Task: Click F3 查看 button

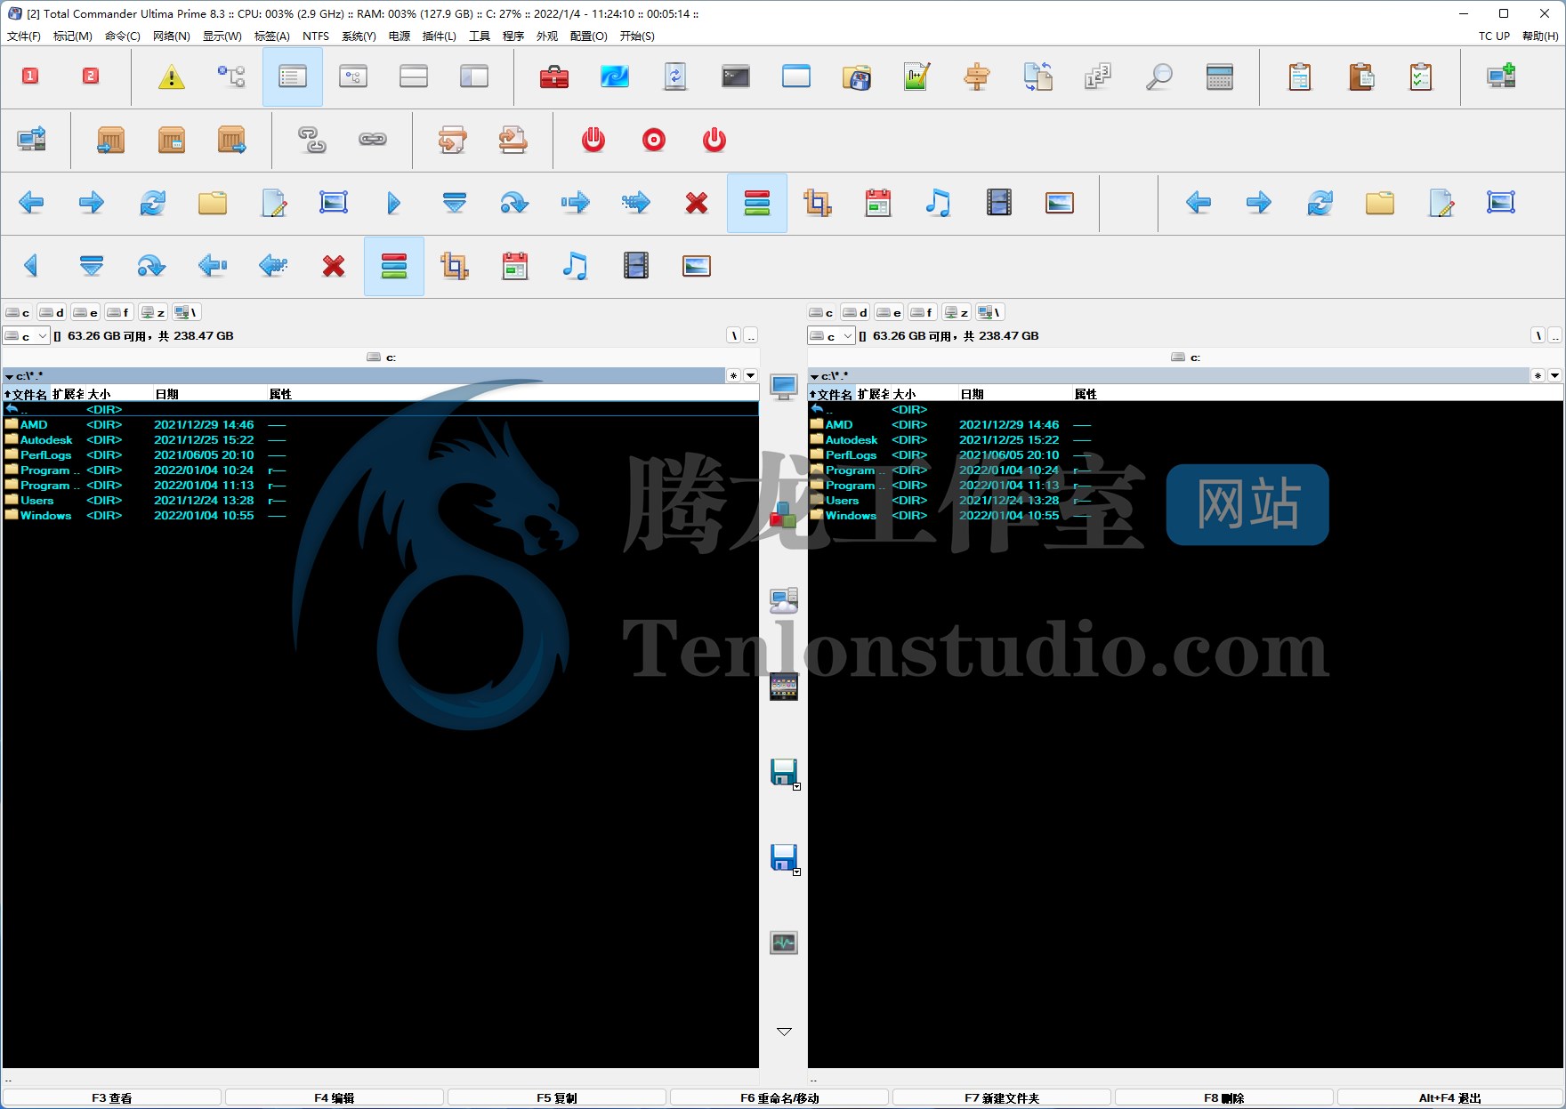Action: [x=112, y=1098]
